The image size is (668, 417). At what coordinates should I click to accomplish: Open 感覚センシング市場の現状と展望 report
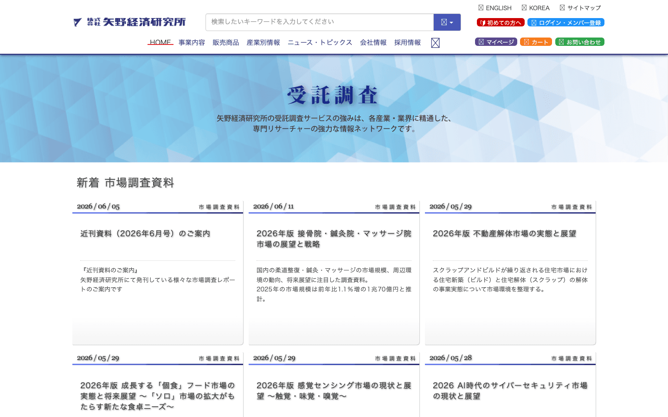tap(334, 391)
